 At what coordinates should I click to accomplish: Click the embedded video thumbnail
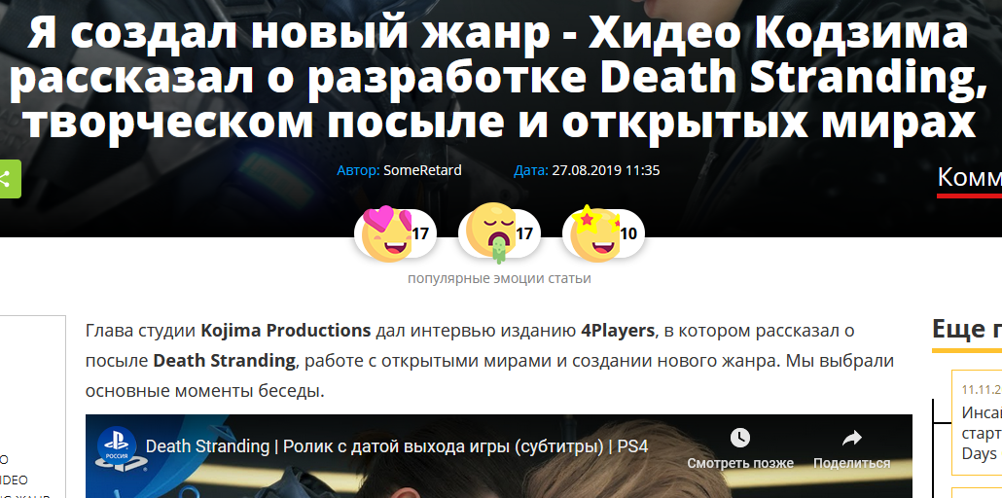pos(498,456)
